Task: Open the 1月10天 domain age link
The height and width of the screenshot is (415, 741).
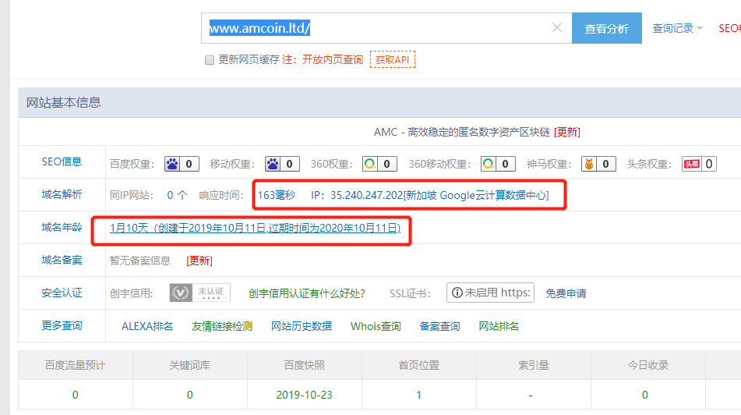Action: 256,228
